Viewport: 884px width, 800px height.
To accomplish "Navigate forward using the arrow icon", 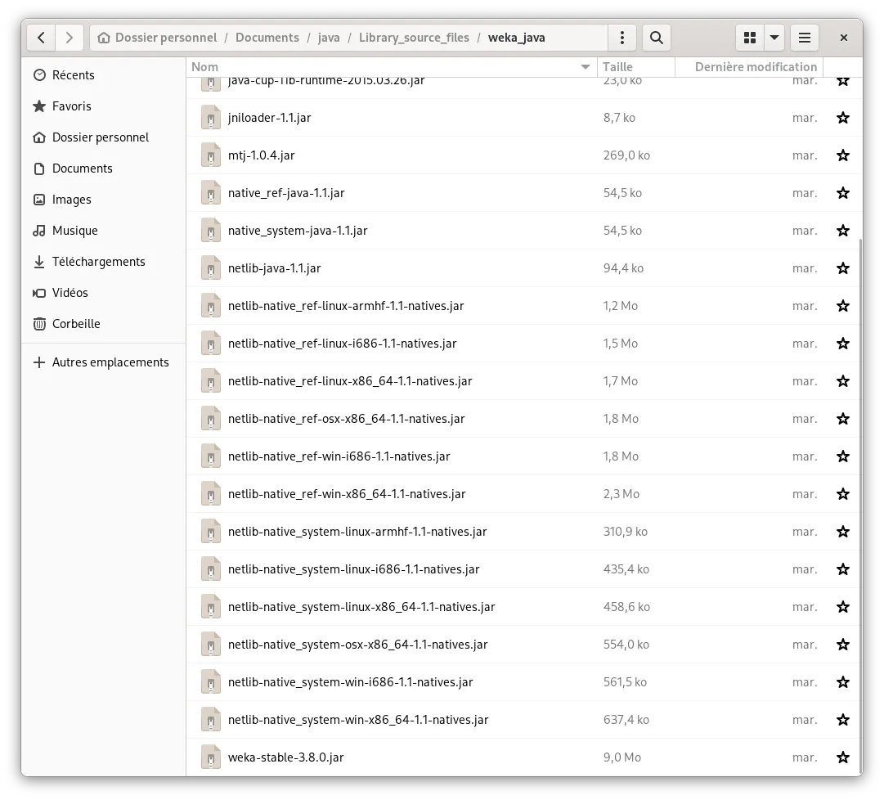I will click(70, 37).
